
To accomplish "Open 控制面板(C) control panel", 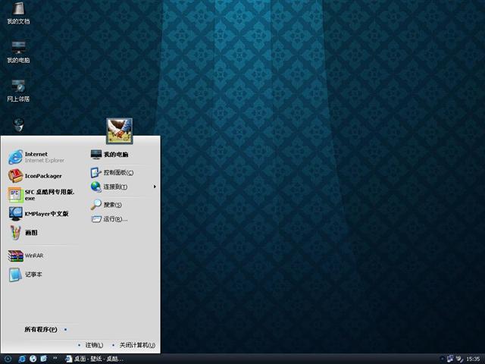I will click(x=112, y=172).
